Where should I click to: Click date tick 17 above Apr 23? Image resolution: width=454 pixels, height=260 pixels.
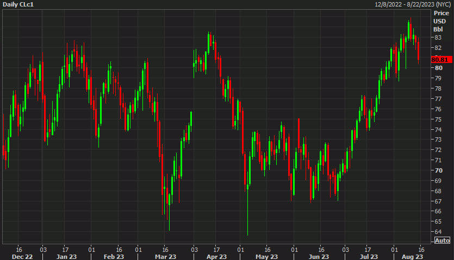216,250
